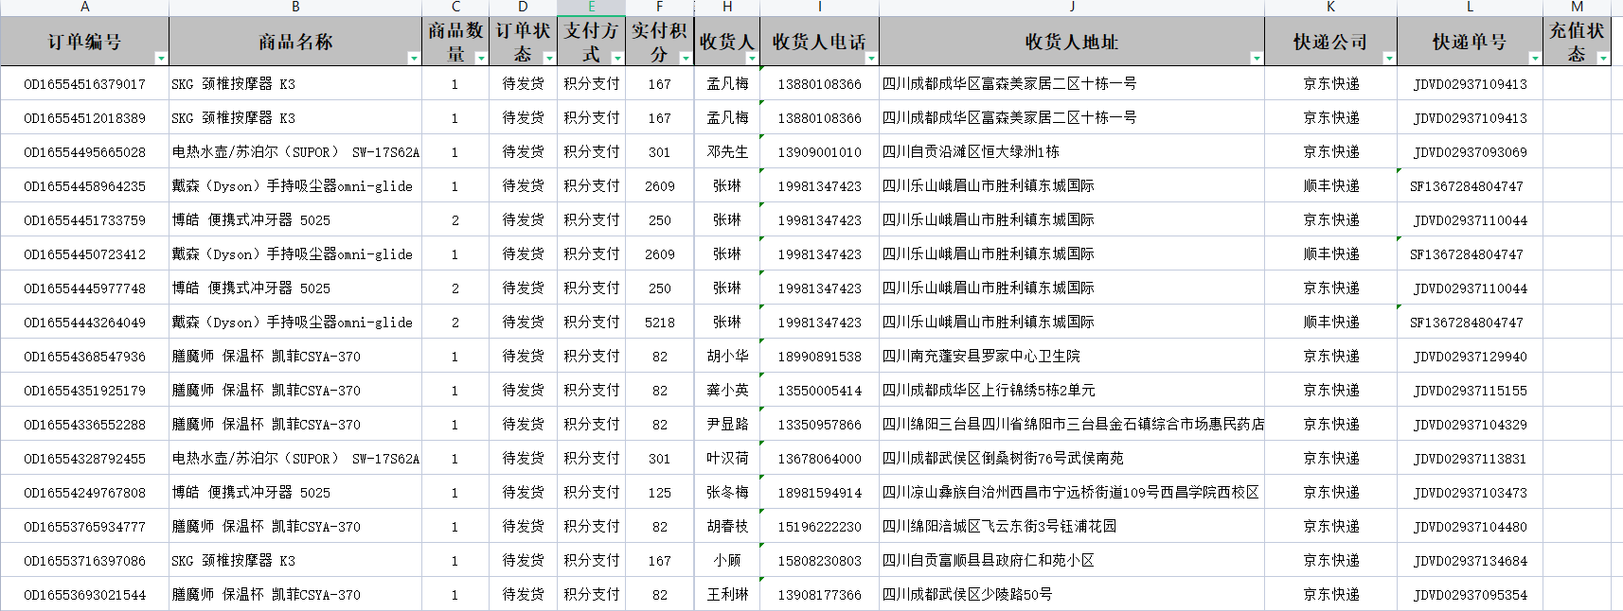Click recipient name 尹显路

(727, 425)
